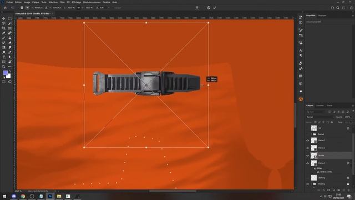
Task: Click the foreground color swatch
Action: [6, 73]
